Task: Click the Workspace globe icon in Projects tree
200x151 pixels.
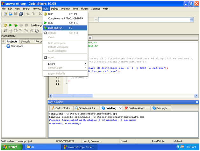Action: tap(8, 46)
